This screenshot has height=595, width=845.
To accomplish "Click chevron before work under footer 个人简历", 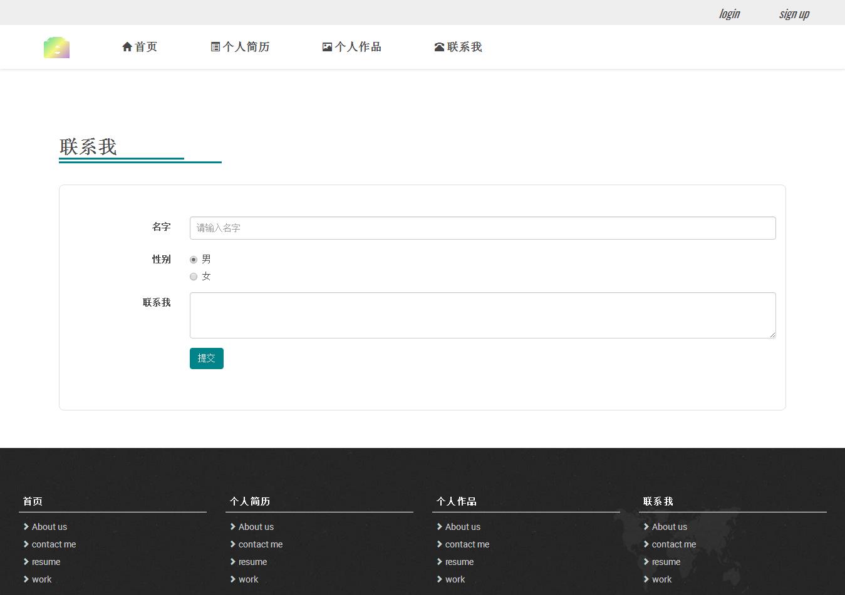I will pyautogui.click(x=233, y=579).
